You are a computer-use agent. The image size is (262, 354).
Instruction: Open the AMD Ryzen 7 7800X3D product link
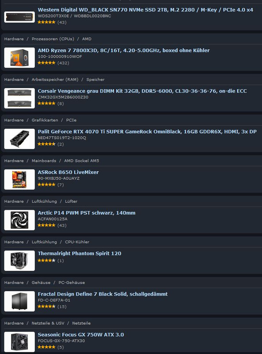pos(124,50)
